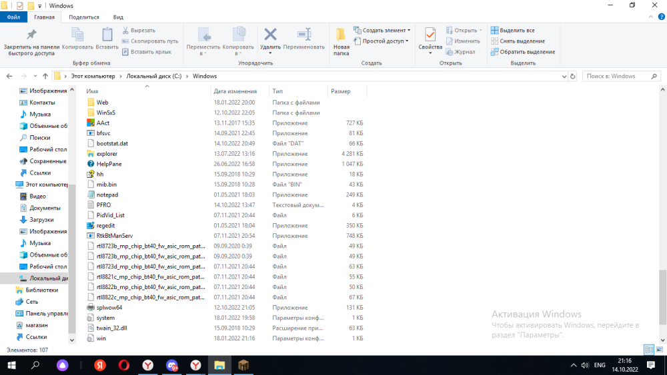This screenshot has height=375, width=667.
Task: Sort by the Тип column header
Action: 299,91
